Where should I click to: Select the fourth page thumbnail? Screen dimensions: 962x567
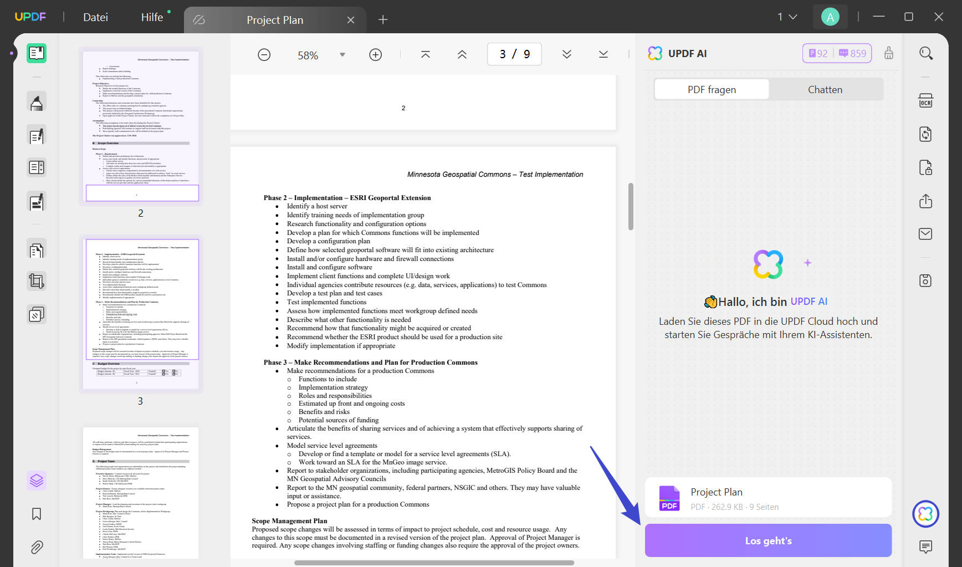141,493
